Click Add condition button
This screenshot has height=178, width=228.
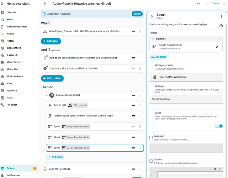click(52, 78)
